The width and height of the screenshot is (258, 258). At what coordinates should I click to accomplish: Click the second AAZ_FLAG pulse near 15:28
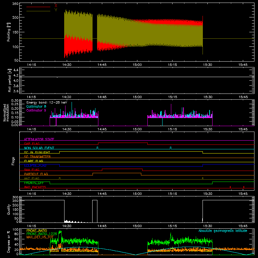[x=203, y=178]
